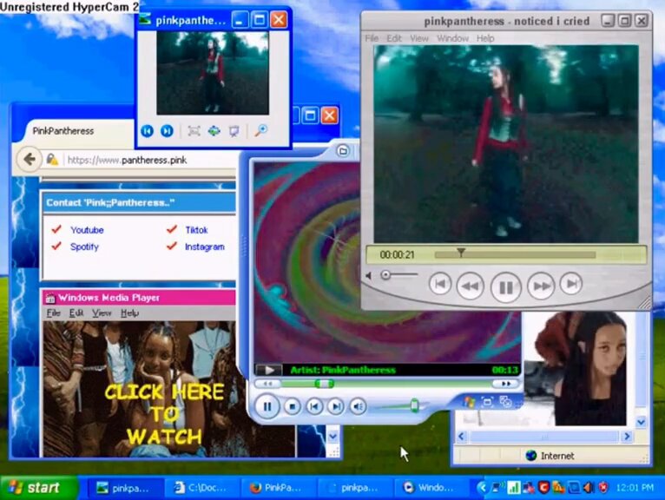Click previous image in picture viewer
This screenshot has height=500, width=665.
click(148, 131)
